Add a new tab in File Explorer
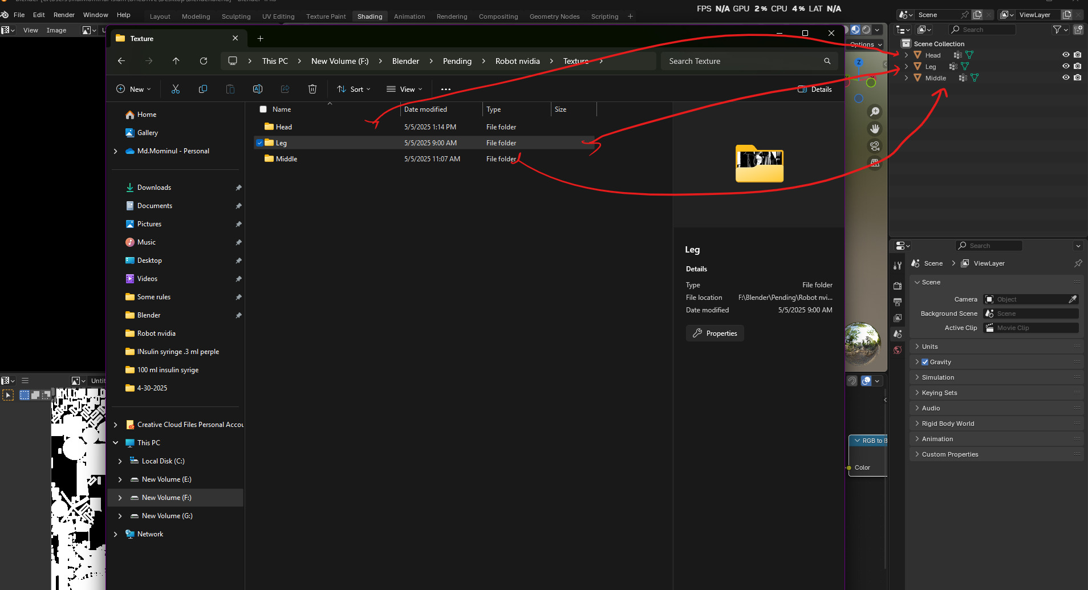1088x590 pixels. pyautogui.click(x=260, y=38)
